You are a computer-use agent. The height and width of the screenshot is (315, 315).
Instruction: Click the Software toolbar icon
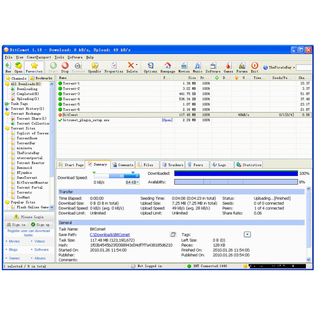pyautogui.click(x=213, y=67)
